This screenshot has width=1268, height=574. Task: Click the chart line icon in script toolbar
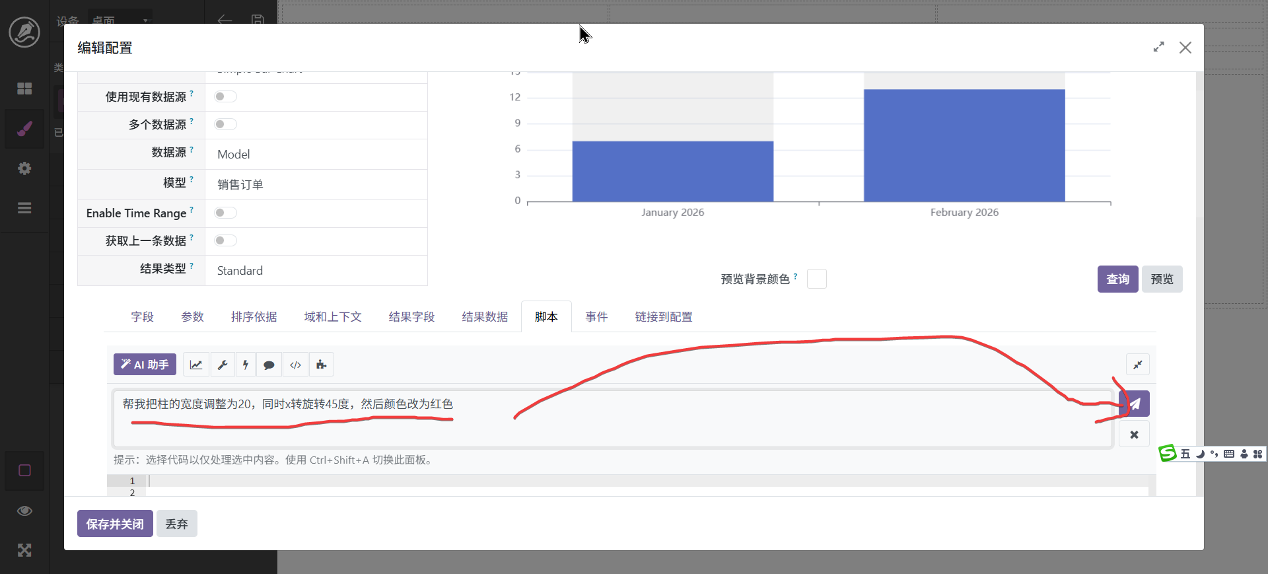tap(196, 365)
